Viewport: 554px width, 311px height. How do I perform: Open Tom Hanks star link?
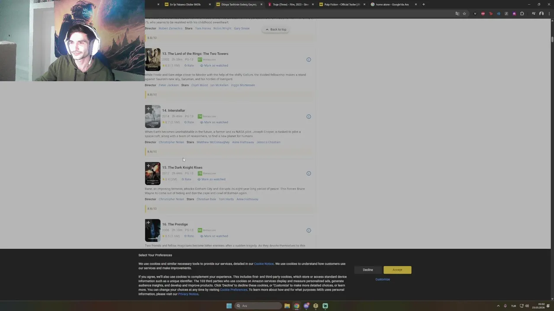coord(203,29)
